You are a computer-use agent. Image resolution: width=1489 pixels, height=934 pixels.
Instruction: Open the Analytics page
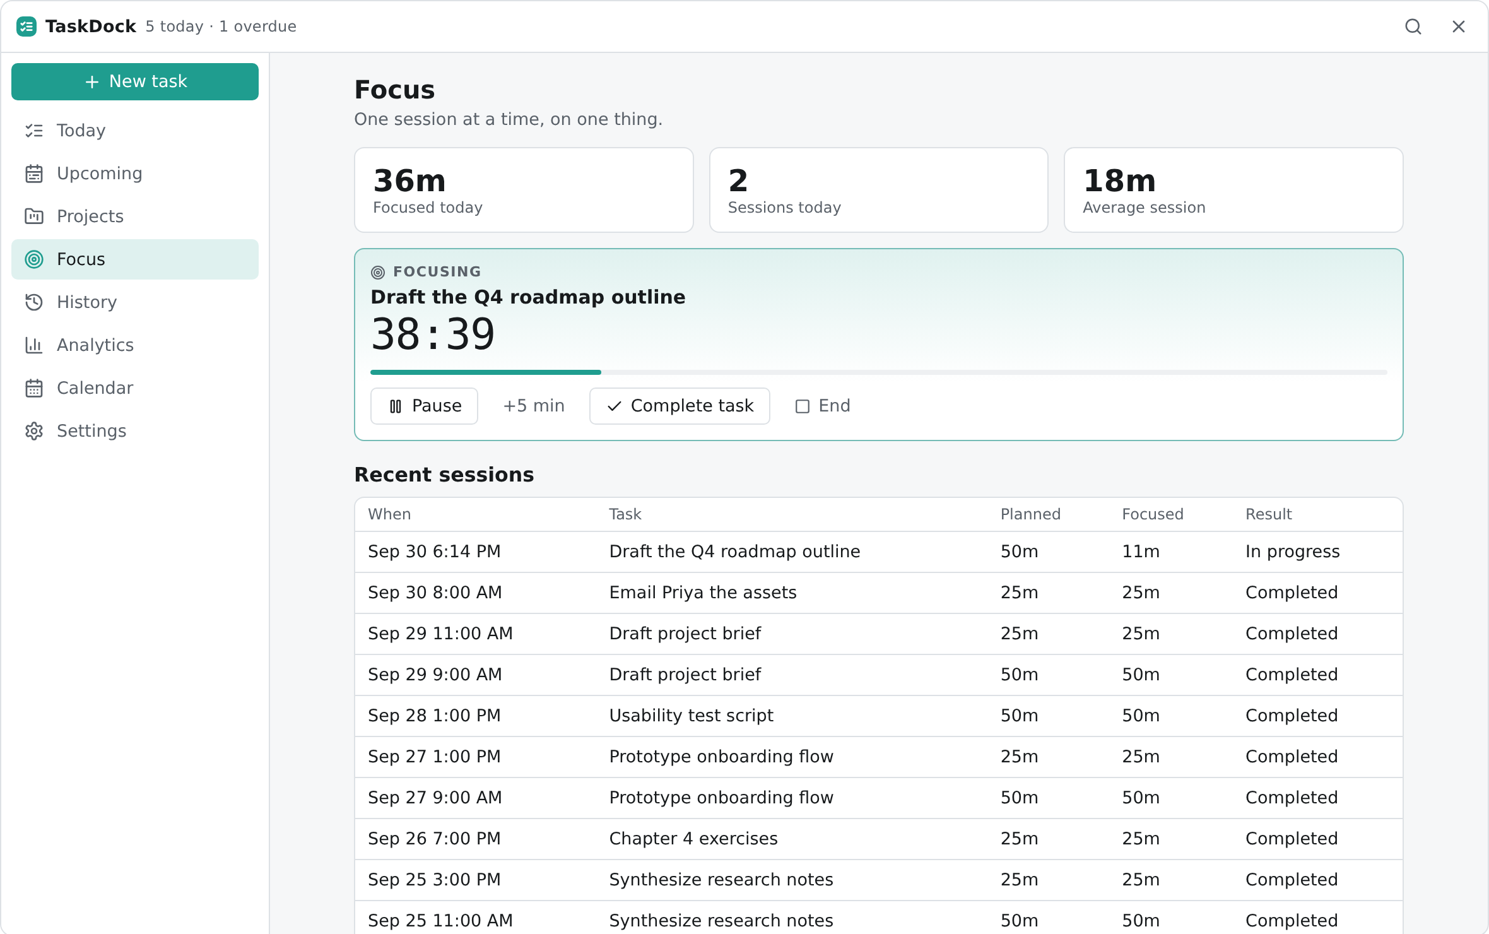(135, 345)
